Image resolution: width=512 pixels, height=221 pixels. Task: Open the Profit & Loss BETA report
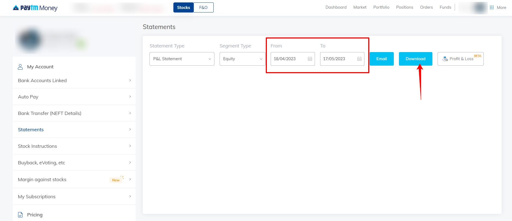[460, 59]
